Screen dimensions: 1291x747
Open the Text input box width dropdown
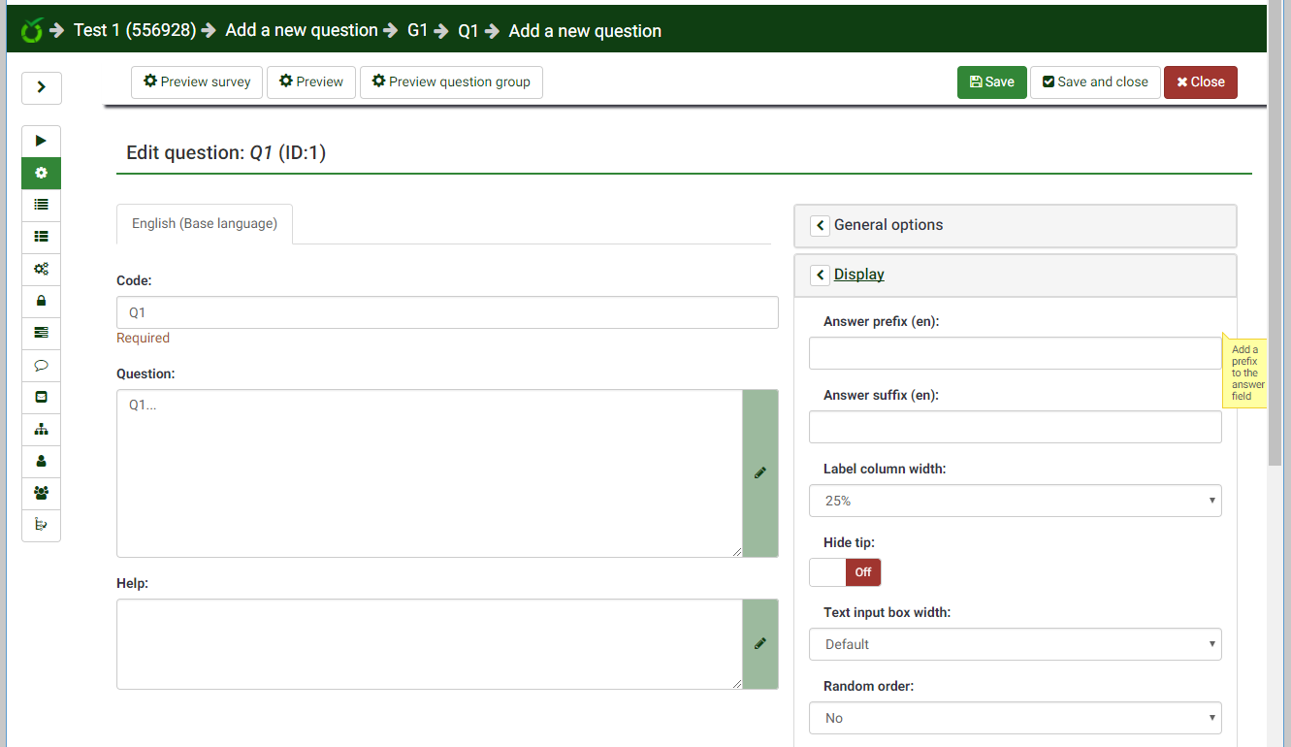[x=1015, y=644]
